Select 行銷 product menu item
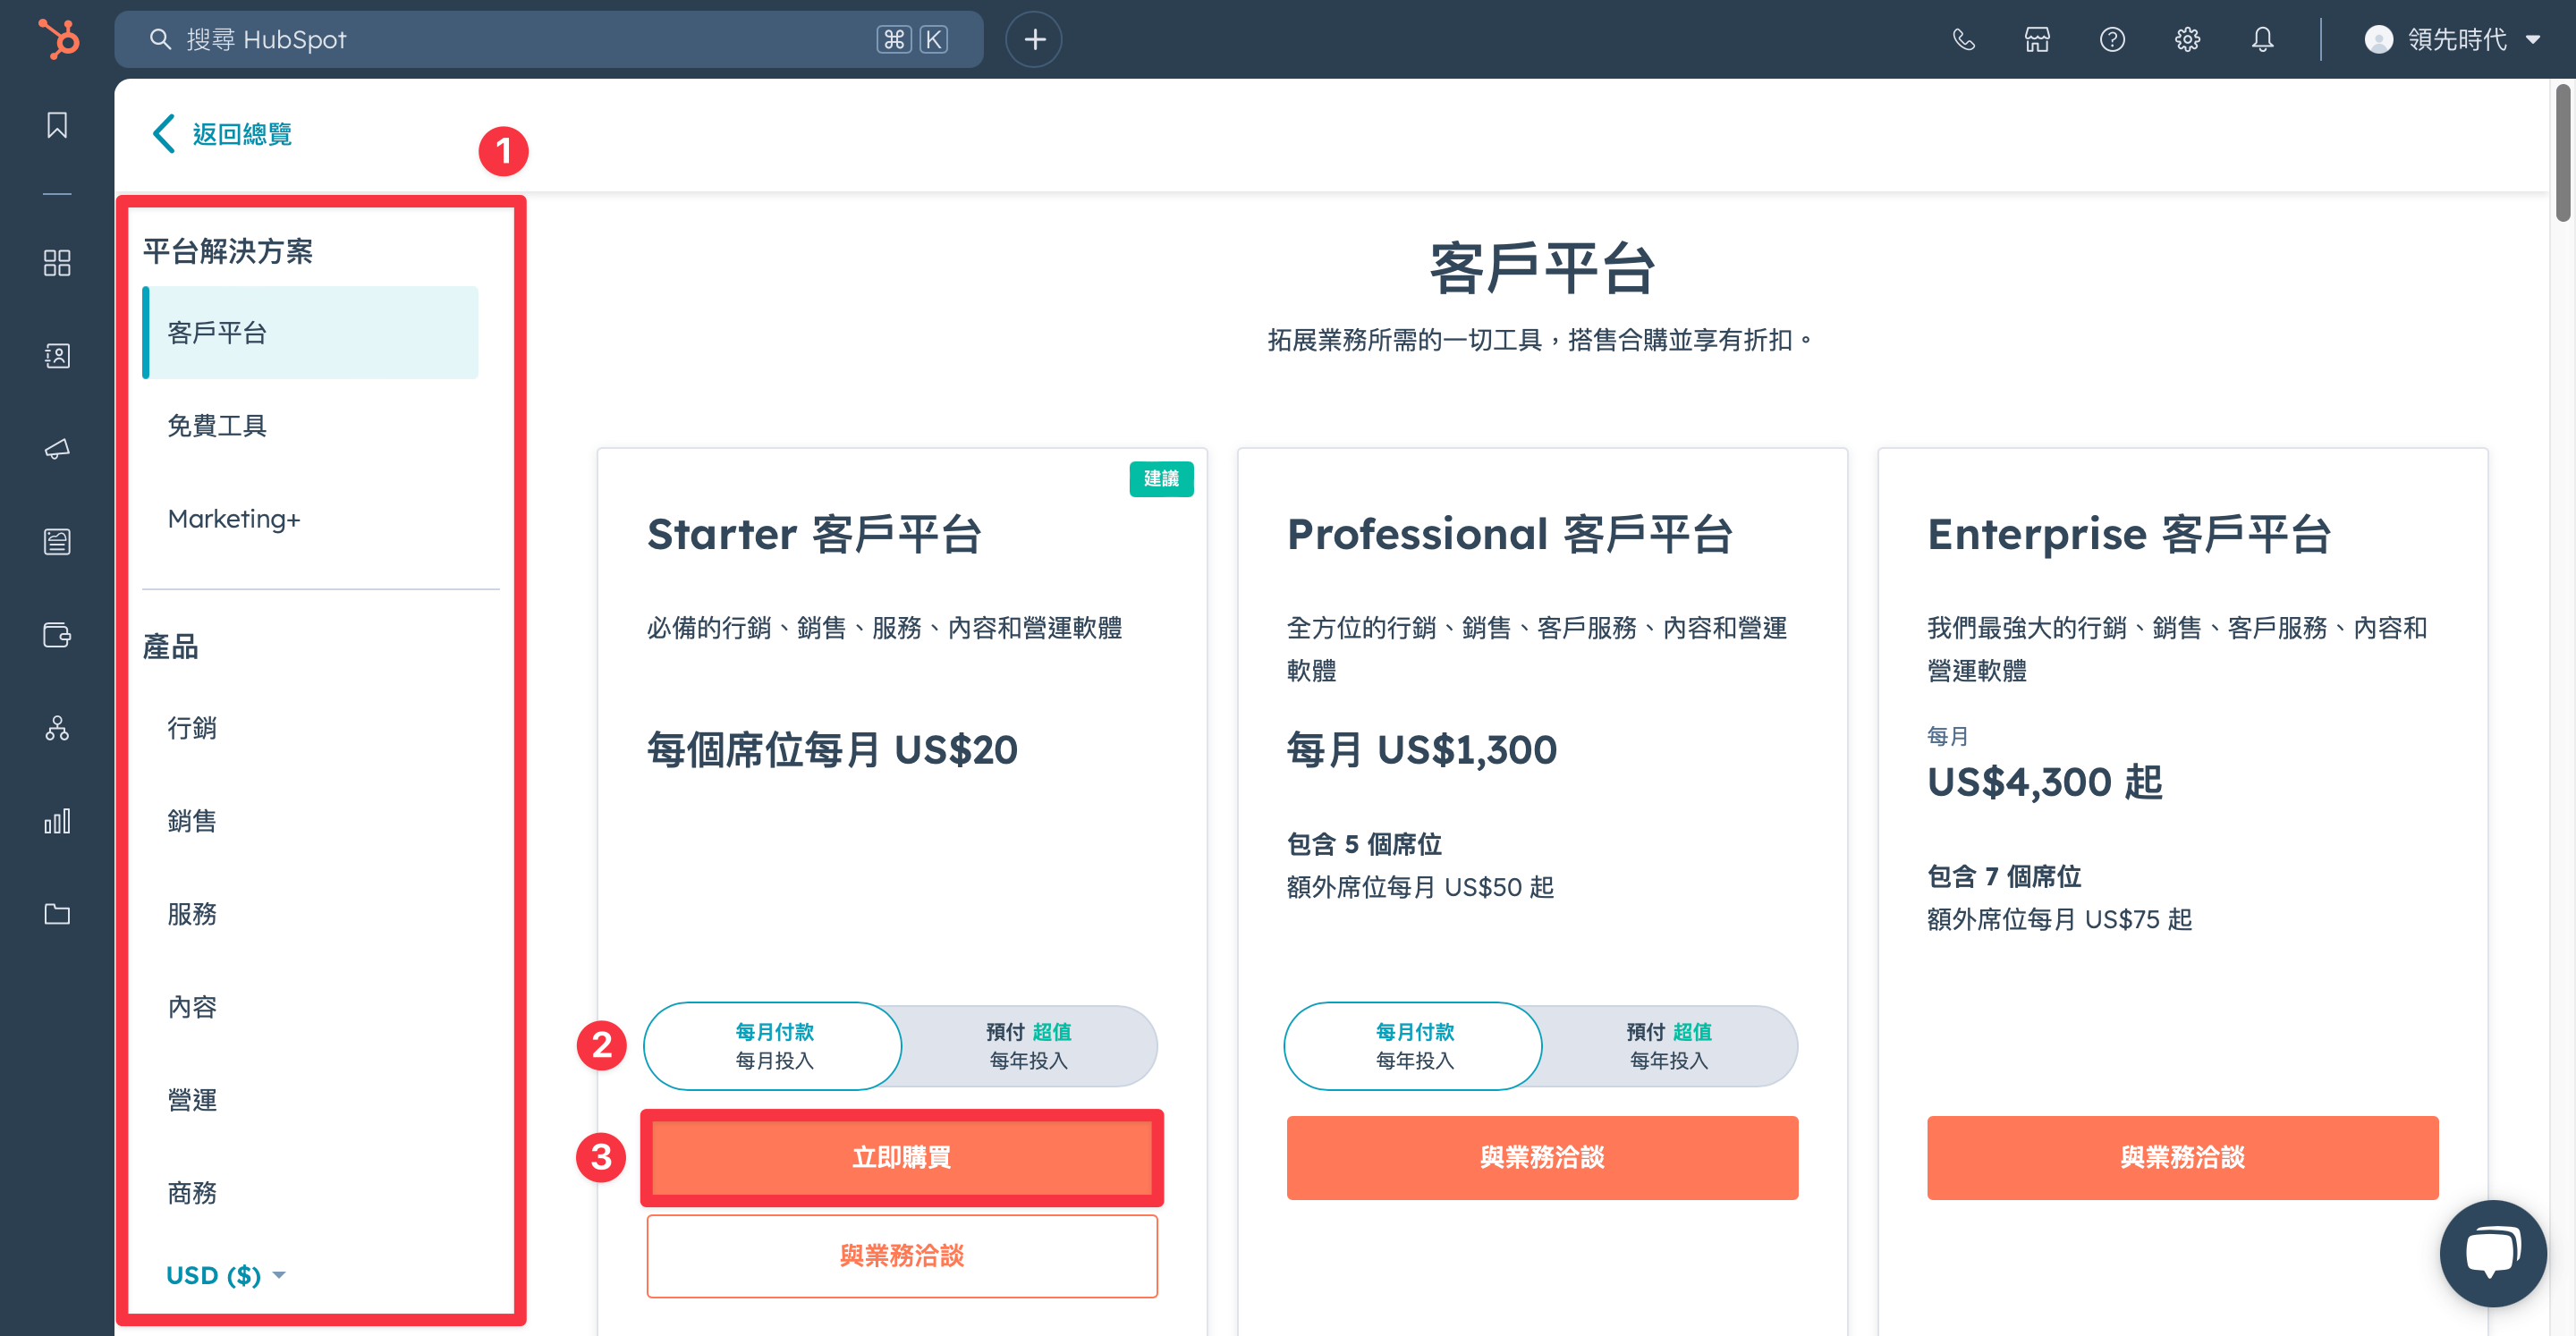 [191, 727]
